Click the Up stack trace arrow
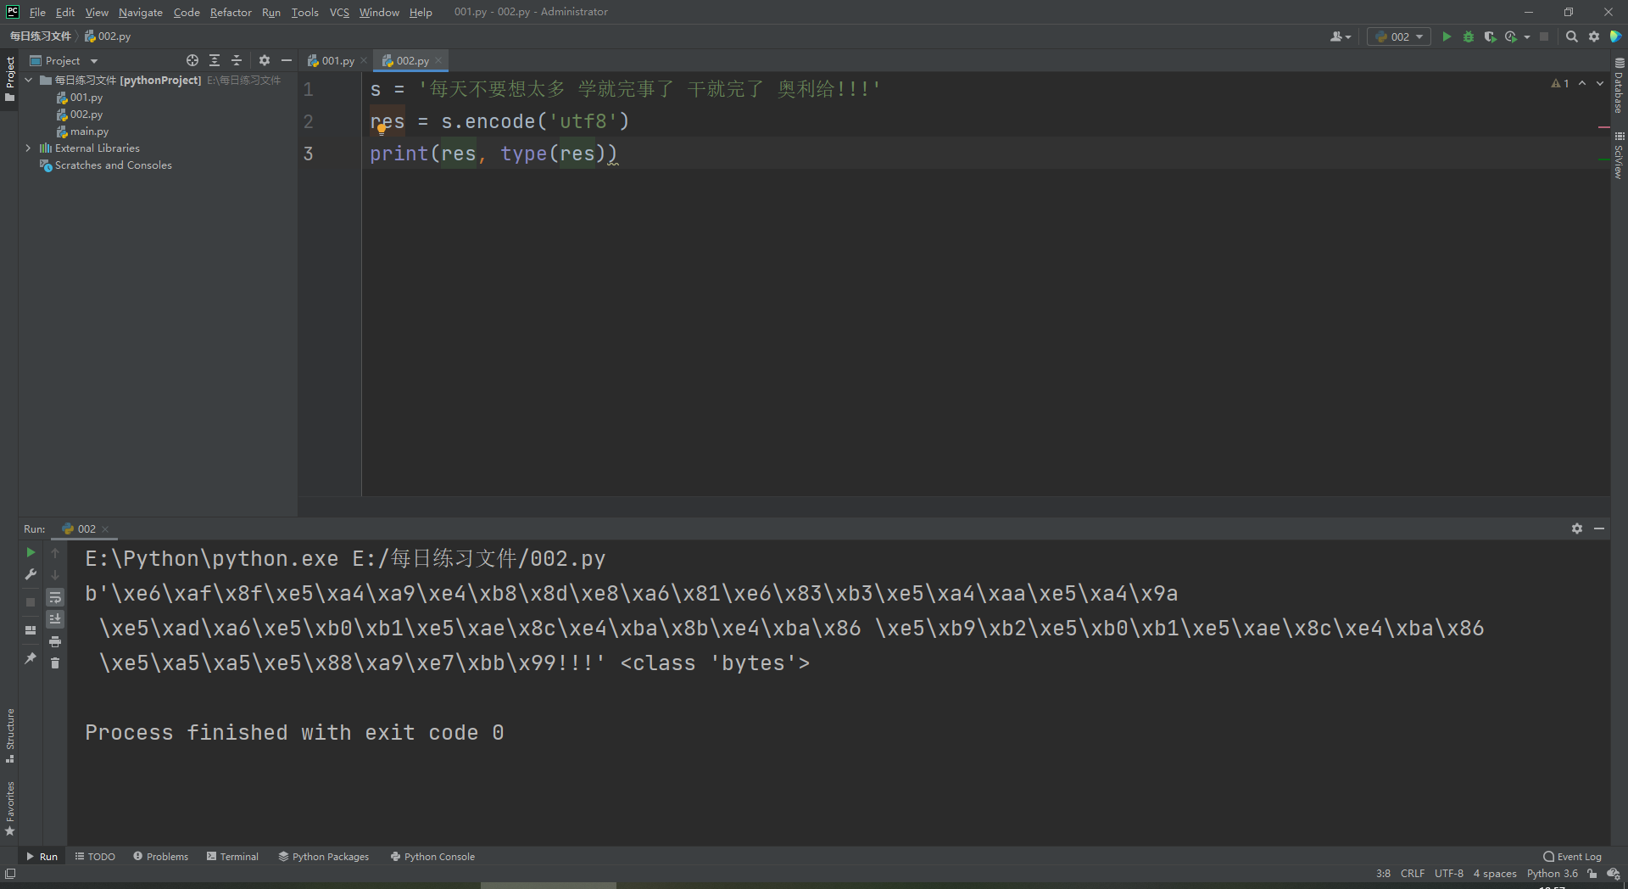The height and width of the screenshot is (889, 1628). (x=55, y=552)
